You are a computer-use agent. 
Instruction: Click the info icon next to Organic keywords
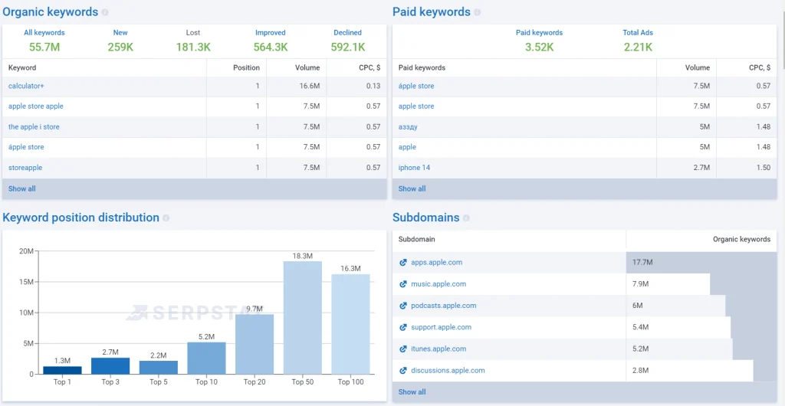(x=105, y=12)
